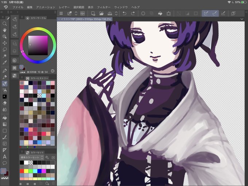Open the 編集 menu
The width and height of the screenshot is (248, 186).
tap(30, 7)
